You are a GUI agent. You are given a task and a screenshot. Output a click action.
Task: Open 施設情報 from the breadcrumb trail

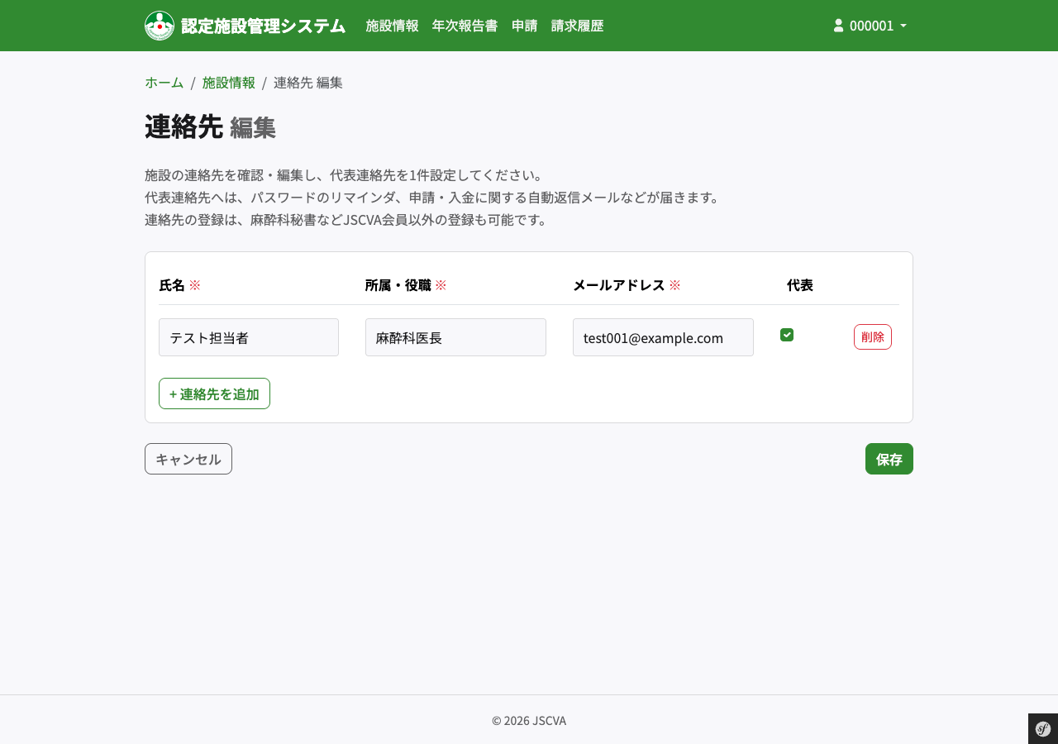click(x=229, y=82)
